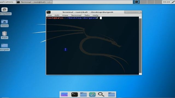The width and height of the screenshot is (175, 98).
Task: Click the pen icon at panel's right end
Action: coord(173,2)
